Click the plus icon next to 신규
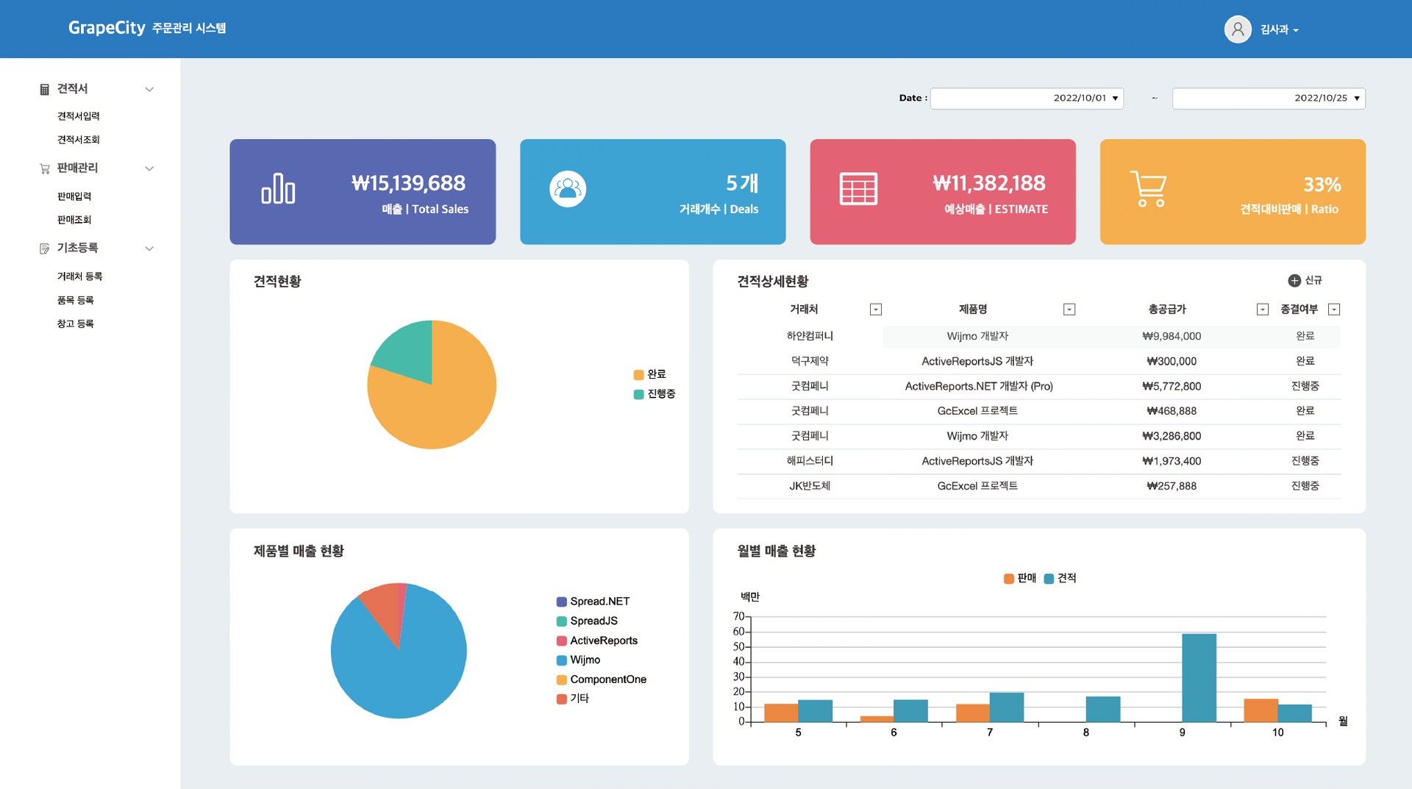Image resolution: width=1412 pixels, height=789 pixels. click(x=1294, y=280)
